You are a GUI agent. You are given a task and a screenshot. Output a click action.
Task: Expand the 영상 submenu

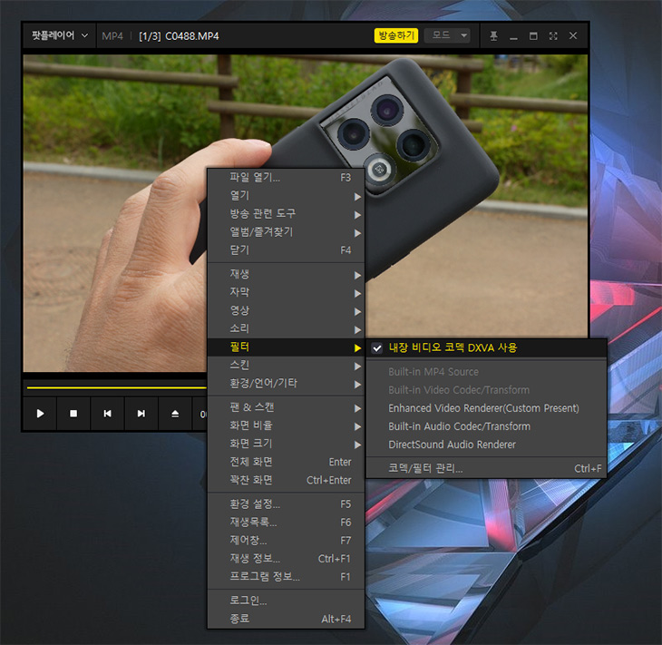pos(286,311)
